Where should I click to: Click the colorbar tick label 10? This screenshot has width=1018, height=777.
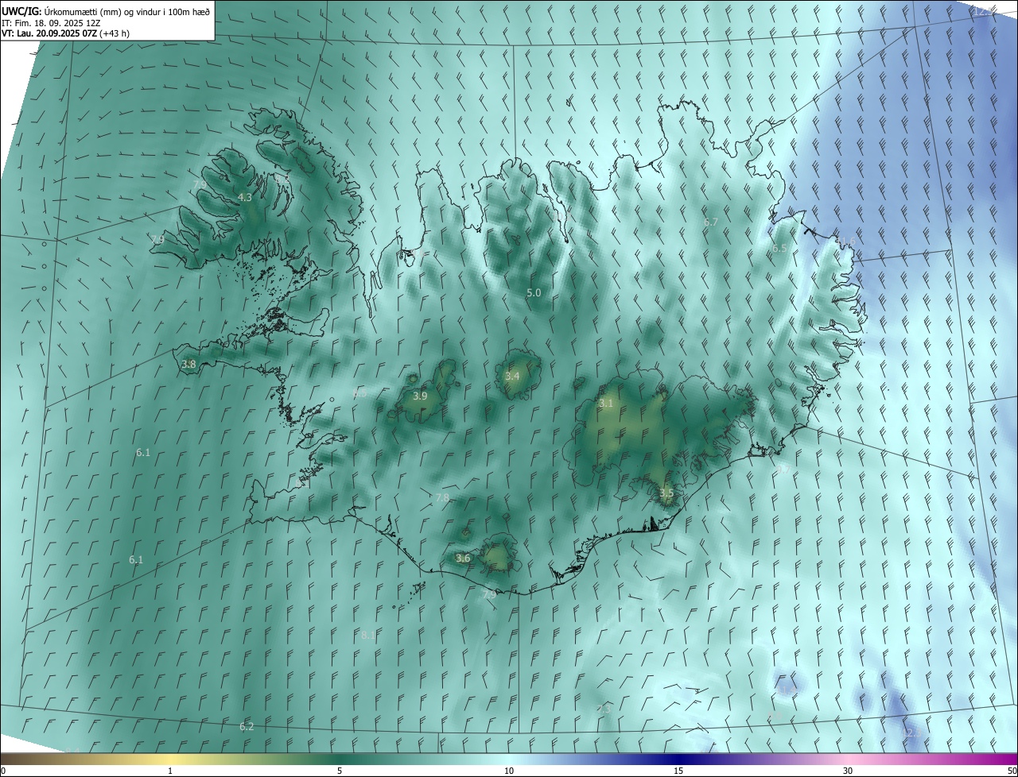pyautogui.click(x=509, y=771)
